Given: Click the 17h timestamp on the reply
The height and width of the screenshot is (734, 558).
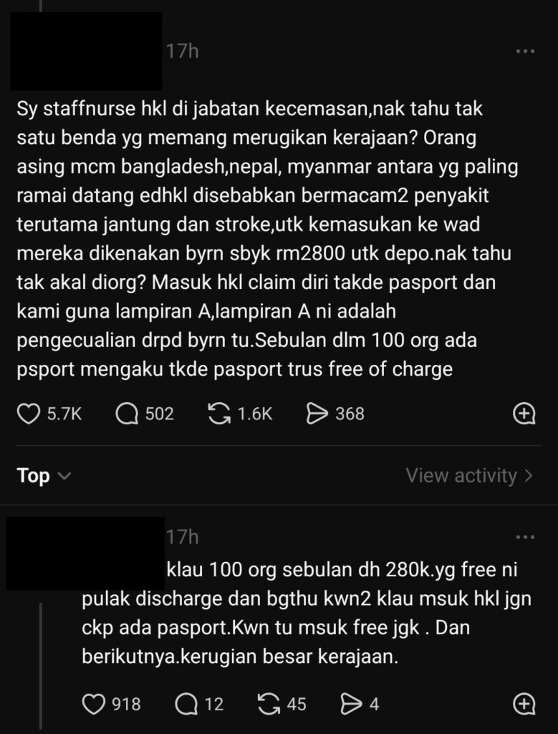Looking at the screenshot, I should [x=182, y=537].
